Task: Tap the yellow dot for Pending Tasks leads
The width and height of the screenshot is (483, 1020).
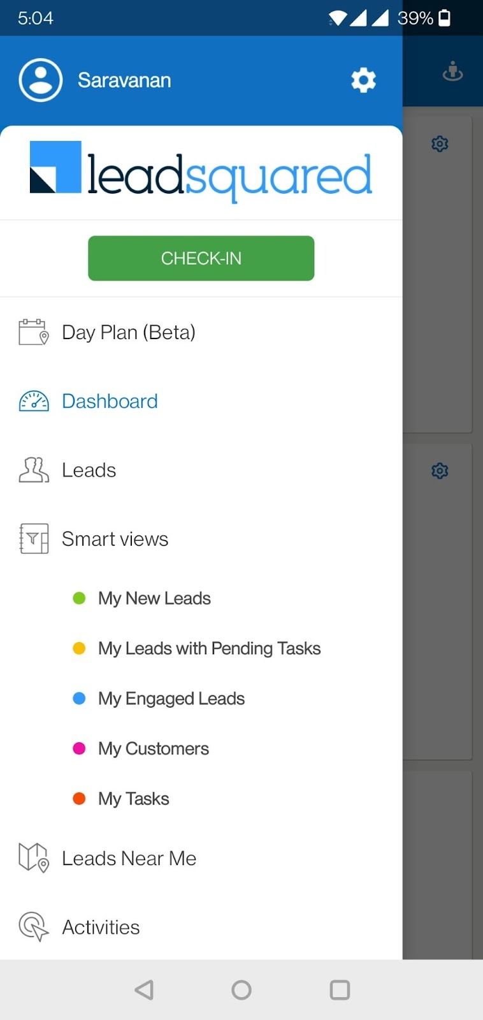Action: coord(79,648)
